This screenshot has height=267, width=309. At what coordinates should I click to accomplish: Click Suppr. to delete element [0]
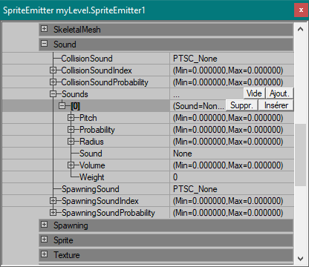(241, 105)
